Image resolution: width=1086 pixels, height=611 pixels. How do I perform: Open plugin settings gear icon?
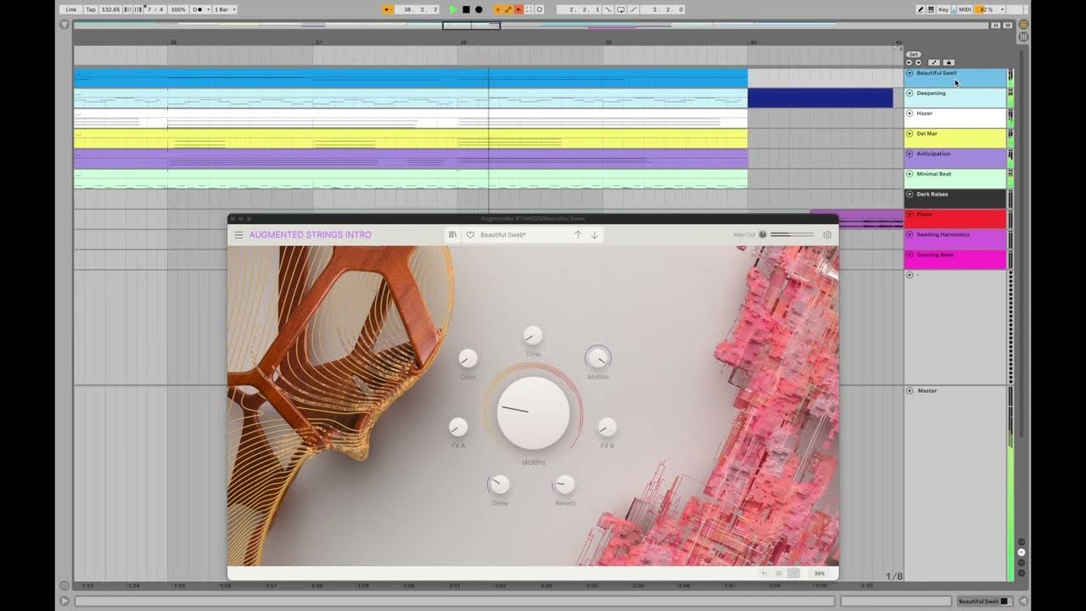click(827, 235)
